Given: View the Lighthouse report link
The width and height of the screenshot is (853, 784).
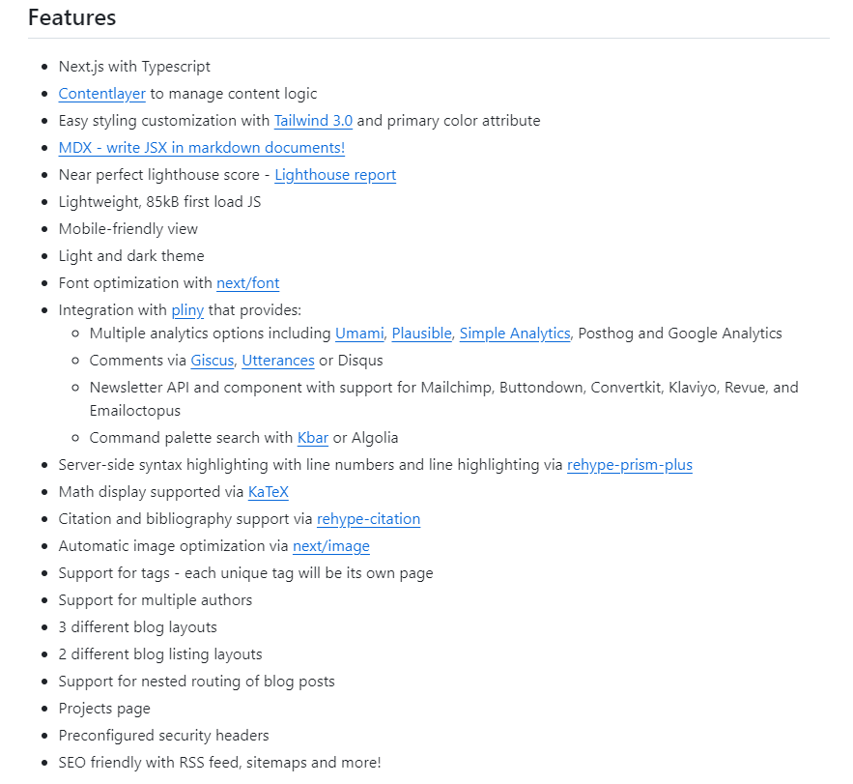Looking at the screenshot, I should click(x=335, y=175).
